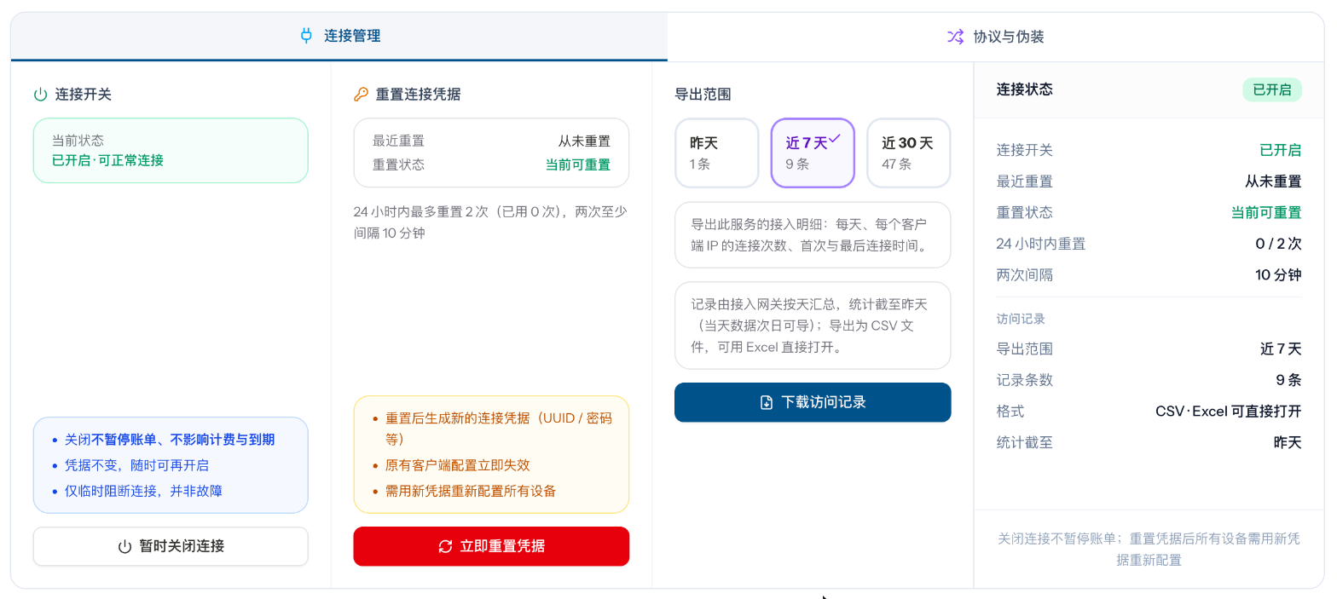
Task: Click 需用新凭据重新配置所有设备 bullet
Action: pyautogui.click(x=471, y=492)
